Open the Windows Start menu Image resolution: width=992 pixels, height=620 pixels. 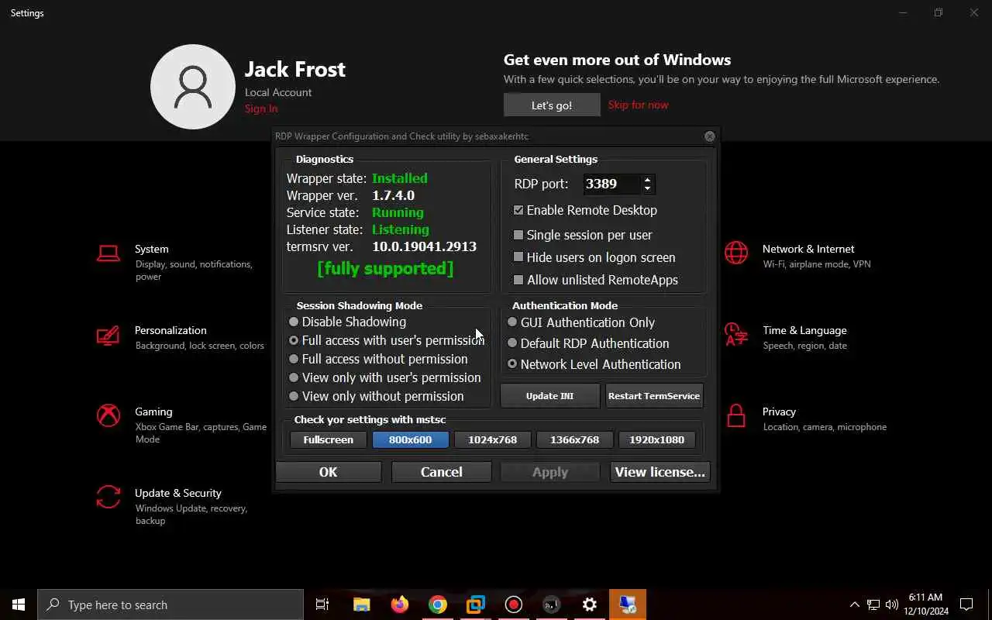click(x=19, y=604)
